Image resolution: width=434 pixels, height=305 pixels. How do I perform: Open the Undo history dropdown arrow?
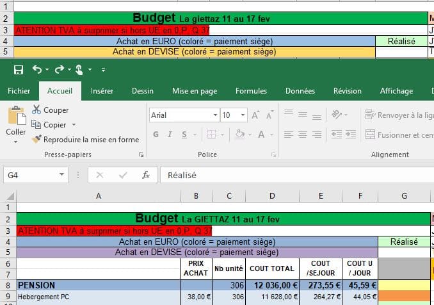[x=47, y=70]
